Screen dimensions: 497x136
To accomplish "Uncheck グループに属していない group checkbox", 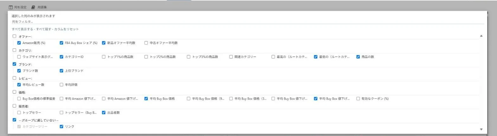I will [x=14, y=120].
